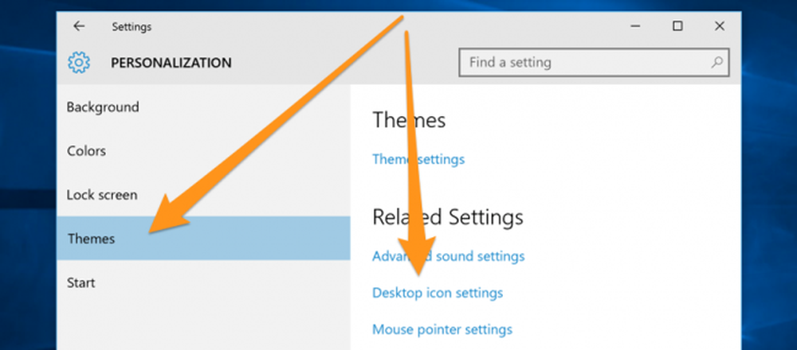Screen dimensions: 797x350
Task: Maximize the Settings window
Action: pyautogui.click(x=677, y=26)
